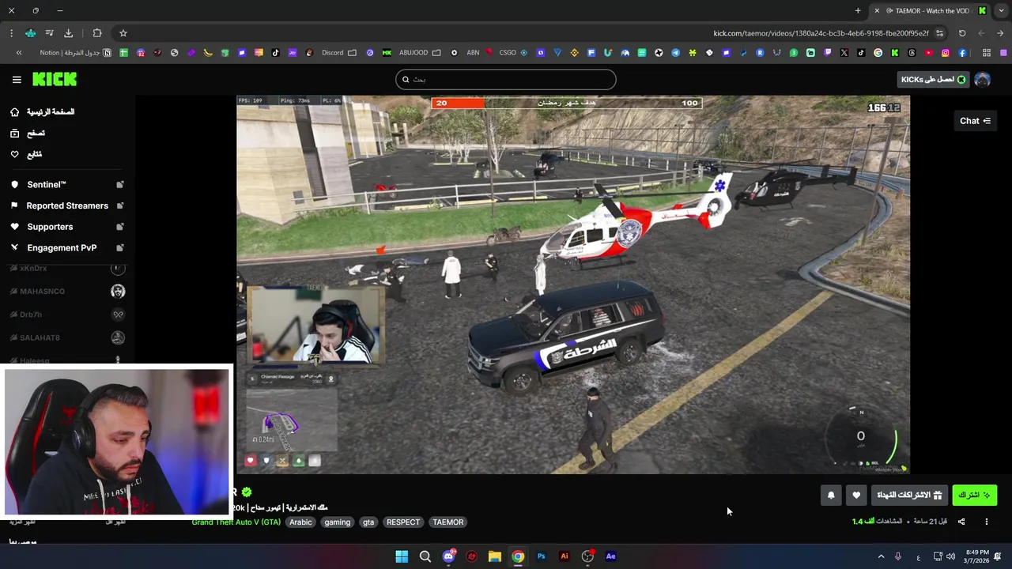Click the green Subscribe button

tap(974, 495)
